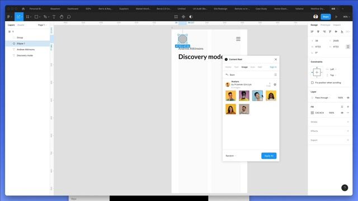Click the star favorite icon for Avatars

275,84
